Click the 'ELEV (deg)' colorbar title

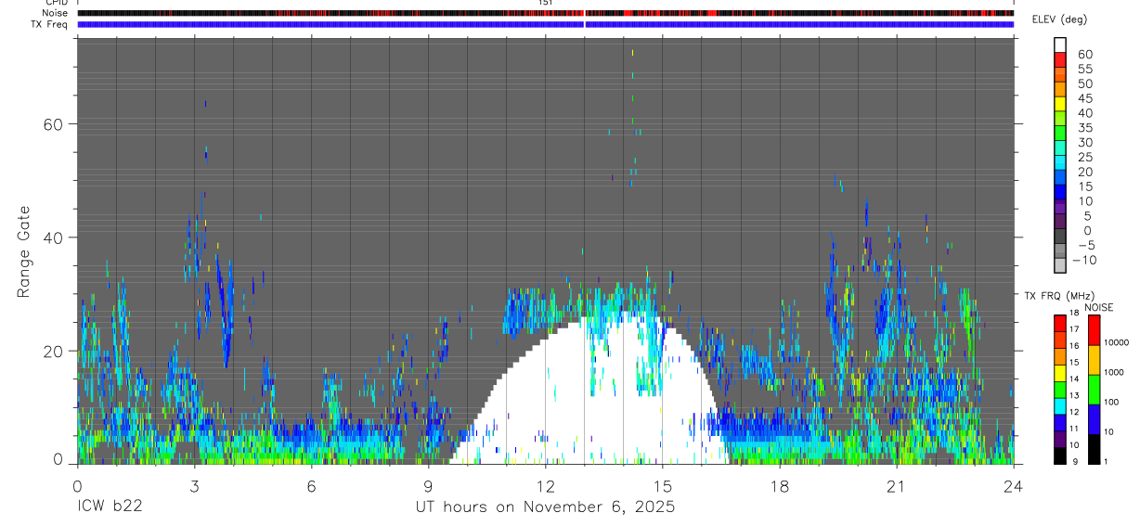[x=1059, y=20]
